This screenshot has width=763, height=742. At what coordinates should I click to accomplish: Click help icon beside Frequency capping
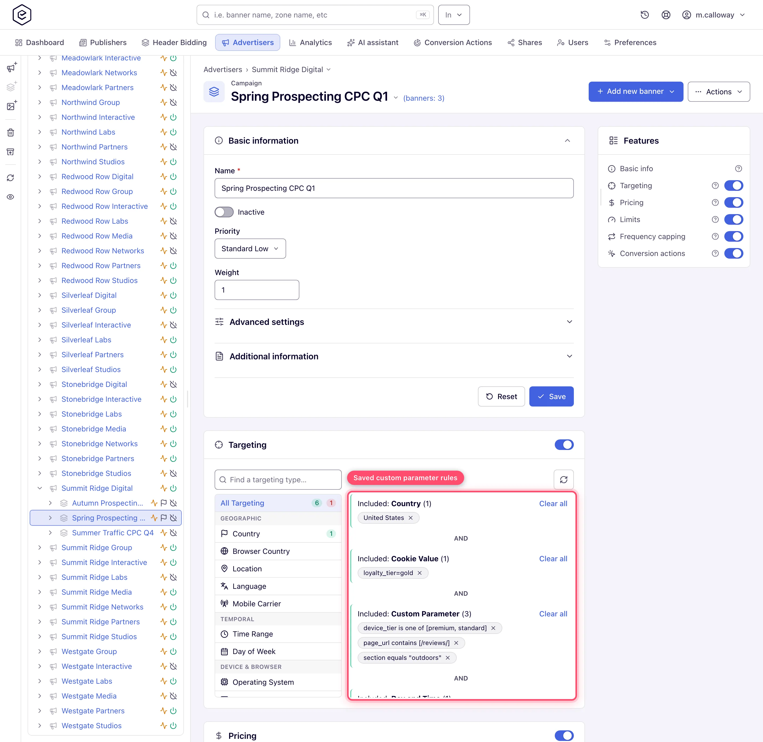click(x=715, y=237)
